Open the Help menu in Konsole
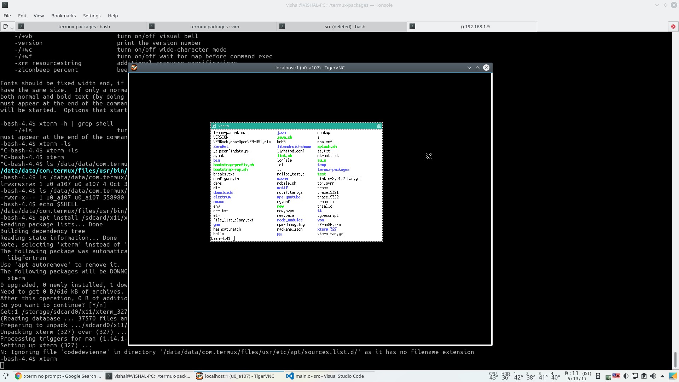 [113, 16]
